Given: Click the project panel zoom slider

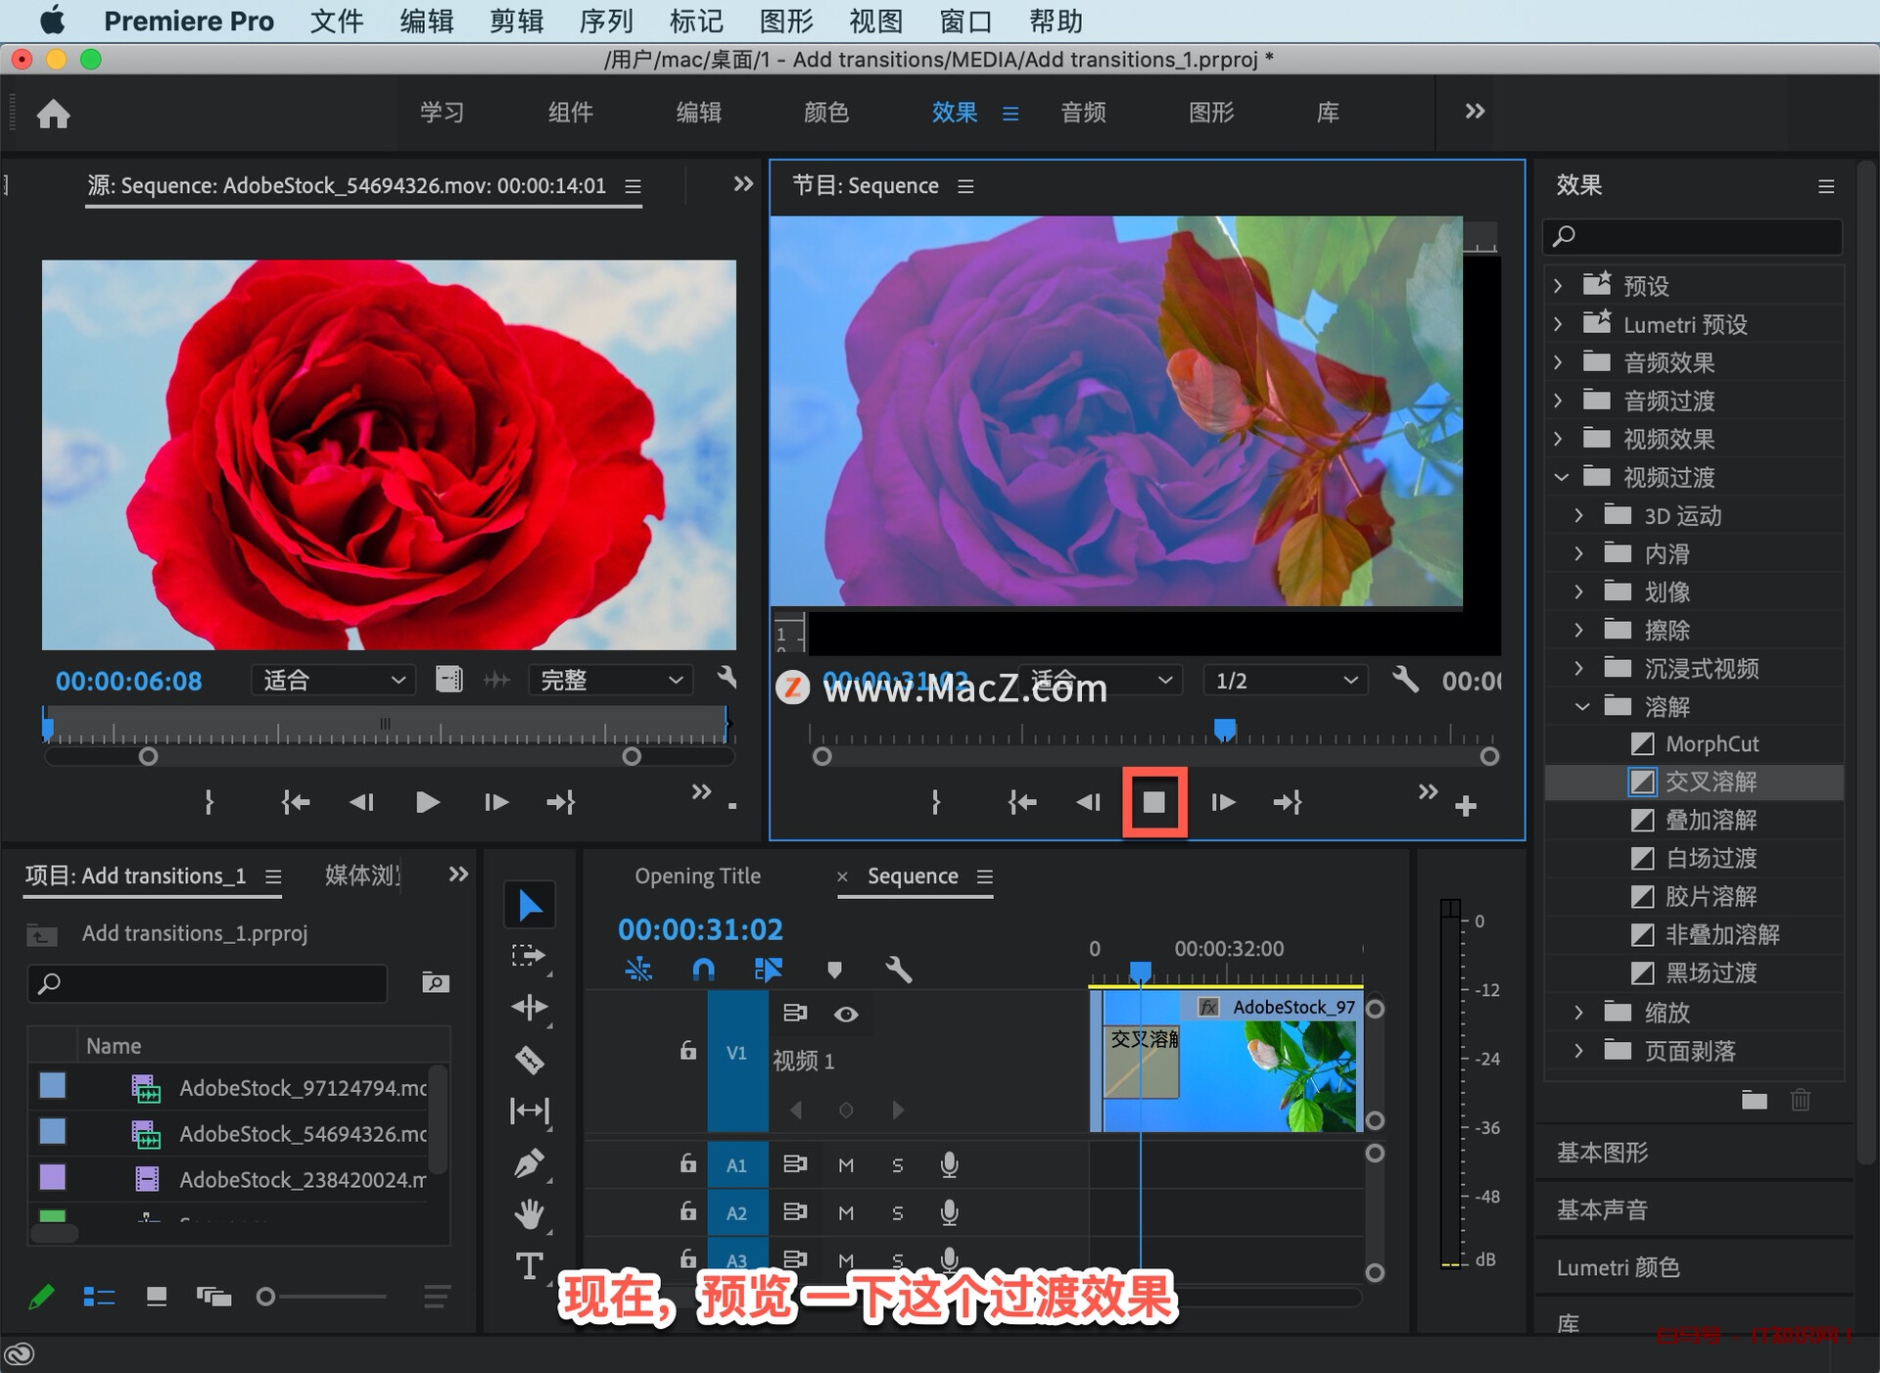Looking at the screenshot, I should point(266,1297).
